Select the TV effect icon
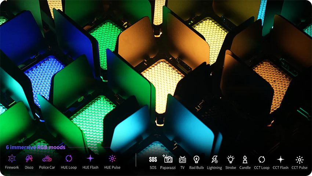 click(182, 159)
